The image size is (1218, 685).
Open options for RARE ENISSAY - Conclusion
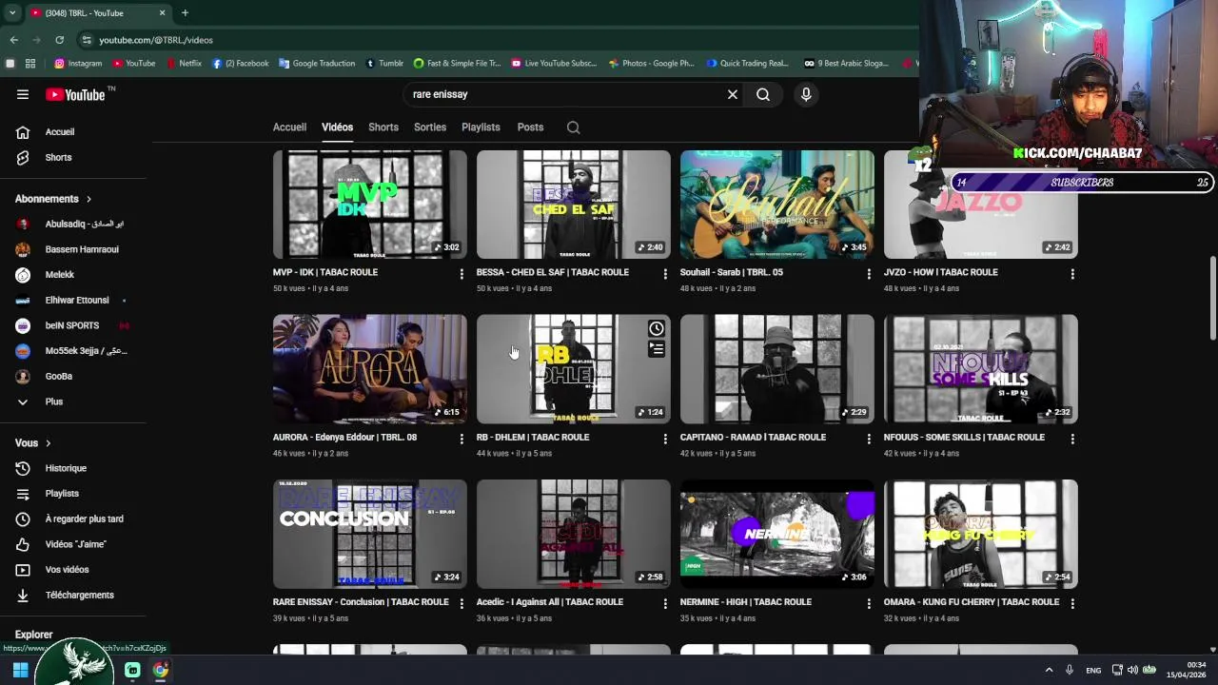click(462, 603)
